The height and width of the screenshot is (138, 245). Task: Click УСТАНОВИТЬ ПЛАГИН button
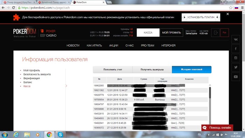tap(201, 18)
